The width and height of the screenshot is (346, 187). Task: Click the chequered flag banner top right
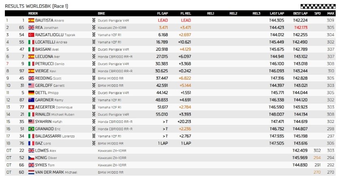coord(318,6)
